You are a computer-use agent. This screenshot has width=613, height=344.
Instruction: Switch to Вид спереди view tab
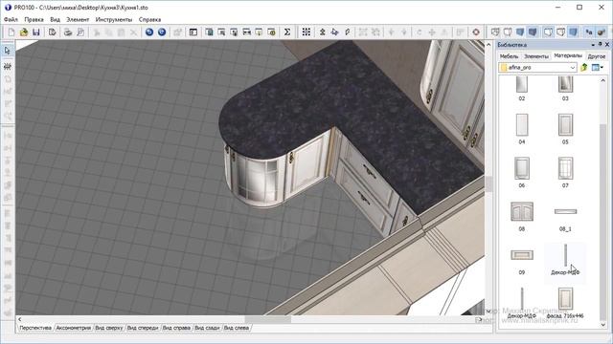coord(143,328)
